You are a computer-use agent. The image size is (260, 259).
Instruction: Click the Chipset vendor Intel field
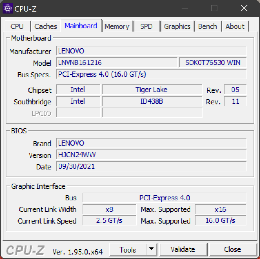(78, 90)
